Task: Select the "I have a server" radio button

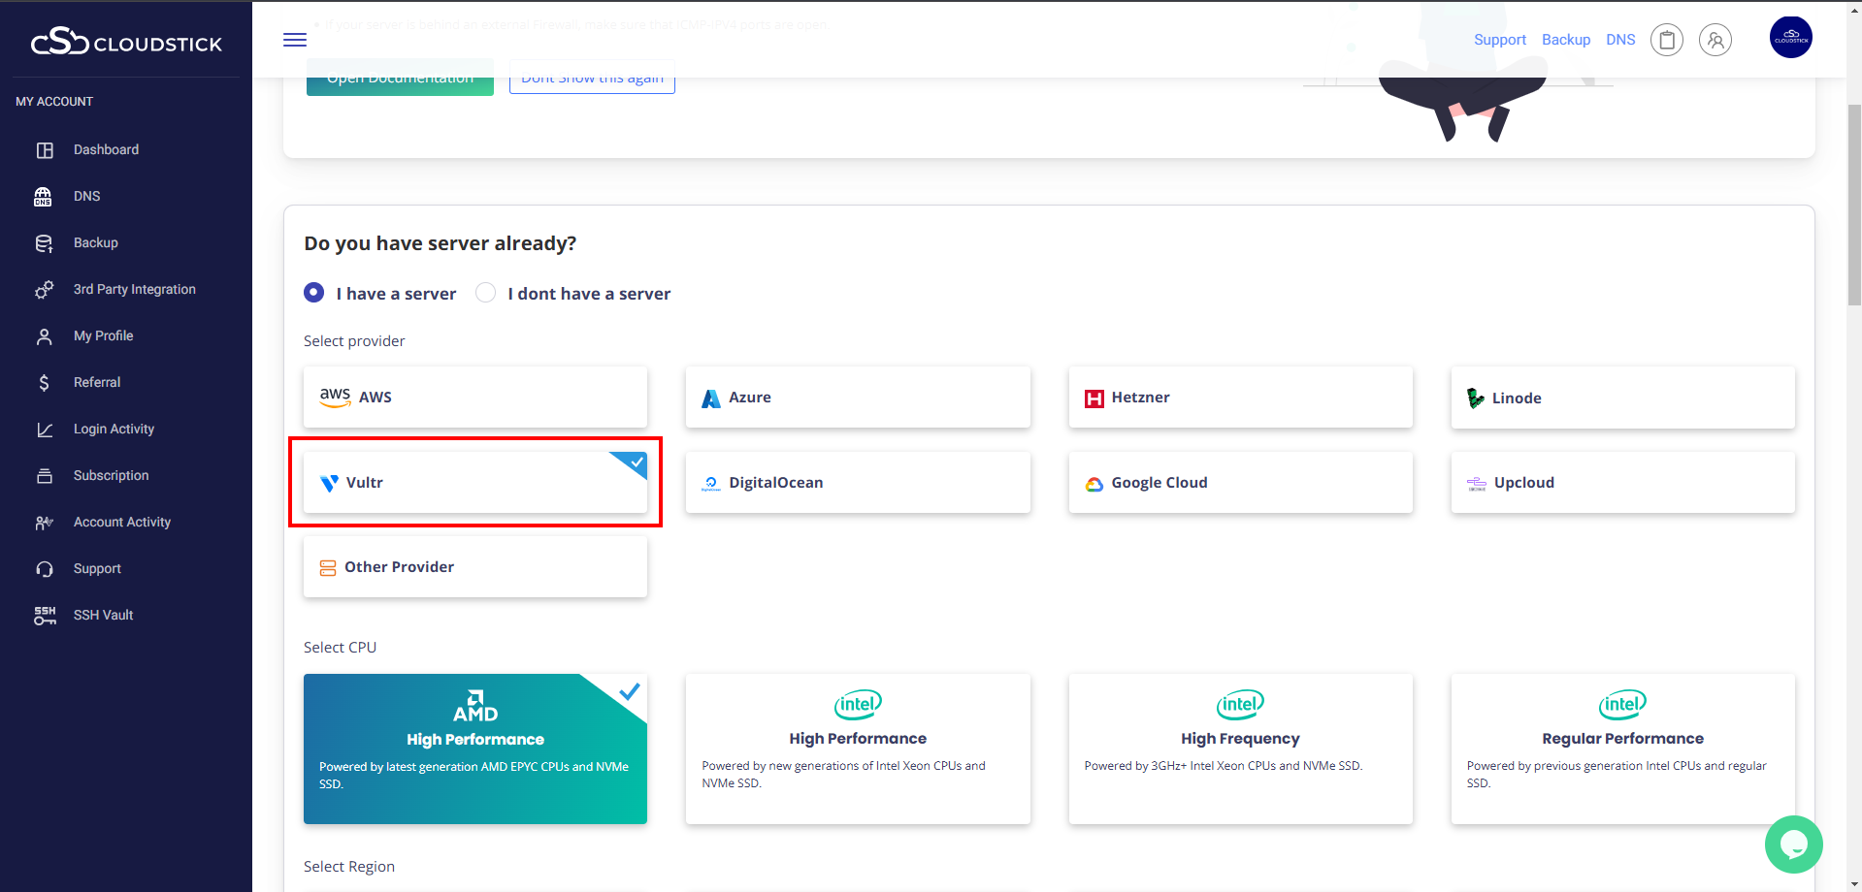Action: coord(314,293)
